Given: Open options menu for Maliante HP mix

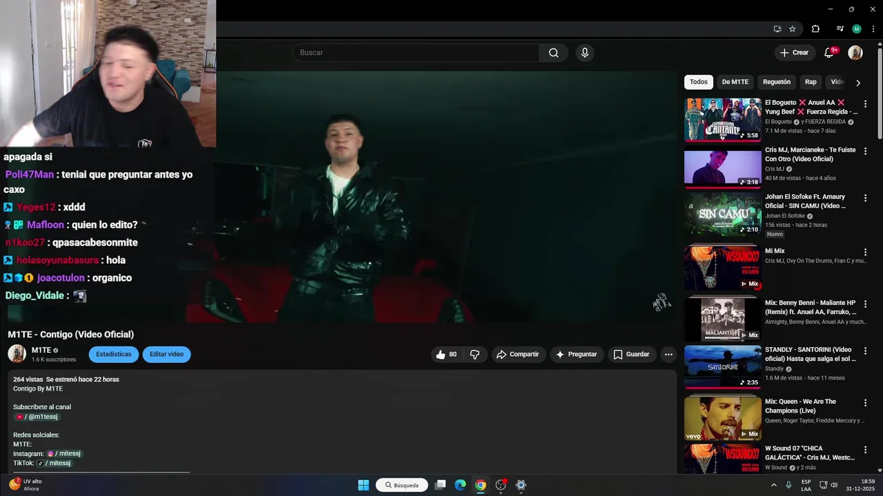Looking at the screenshot, I should point(865,304).
